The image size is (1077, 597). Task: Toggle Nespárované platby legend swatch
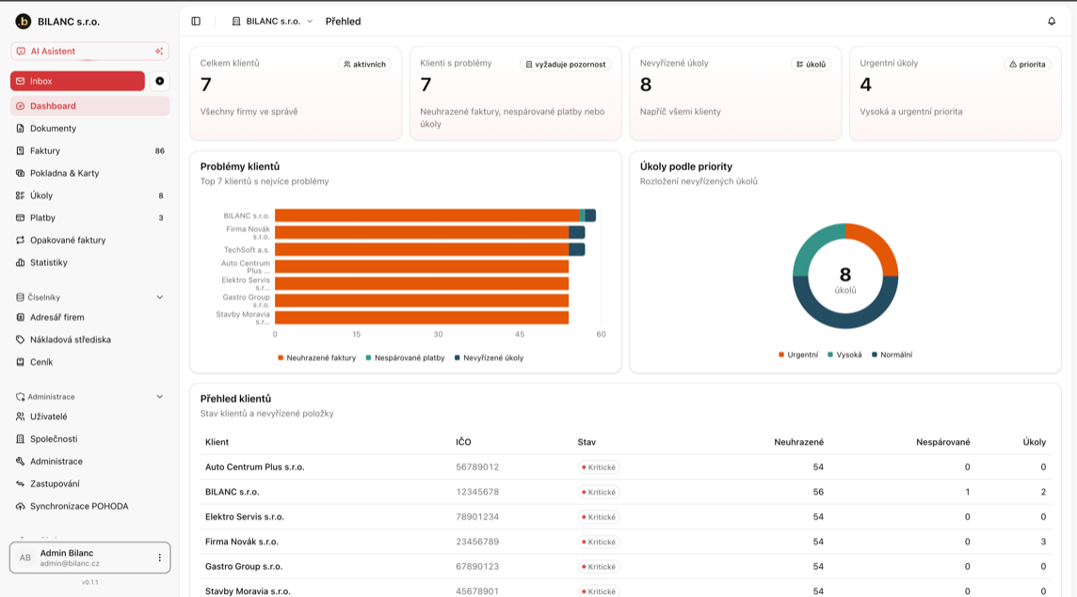tap(369, 357)
